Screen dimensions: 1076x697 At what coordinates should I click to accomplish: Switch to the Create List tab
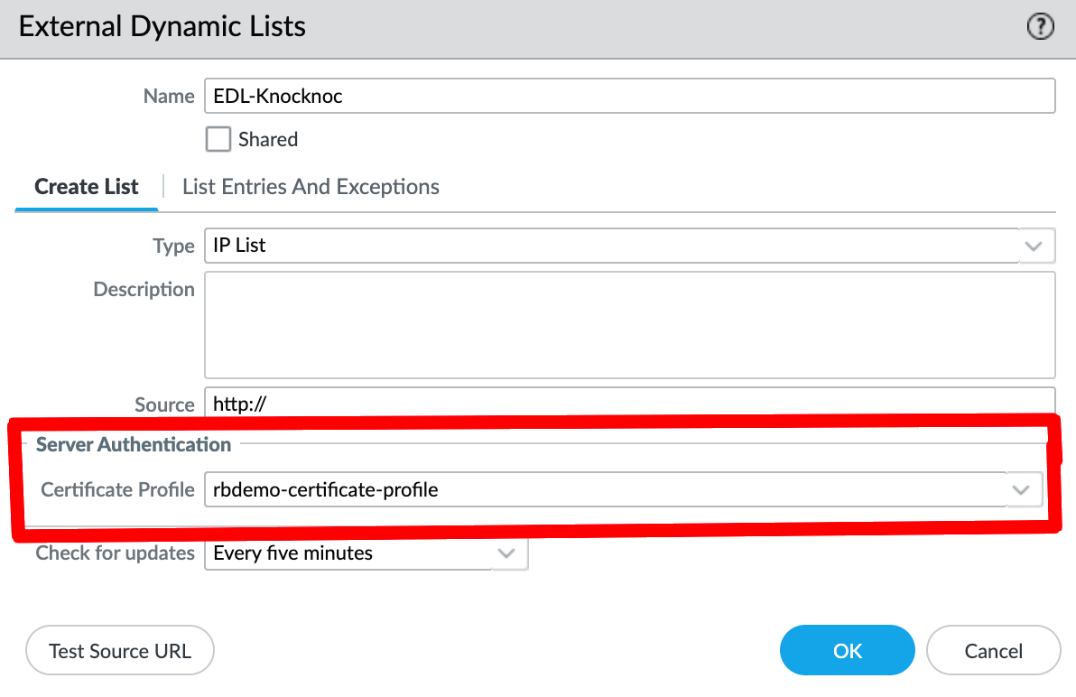[87, 187]
